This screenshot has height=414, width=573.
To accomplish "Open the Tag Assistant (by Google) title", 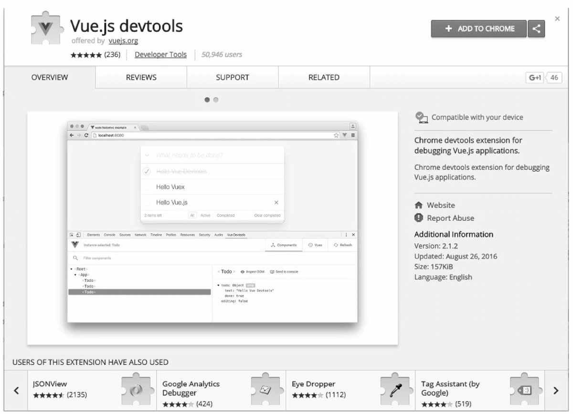I will 450,388.
